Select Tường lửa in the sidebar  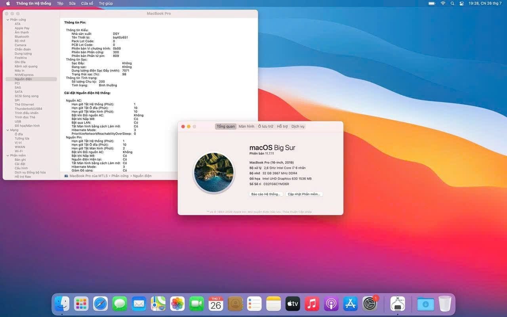(22, 138)
